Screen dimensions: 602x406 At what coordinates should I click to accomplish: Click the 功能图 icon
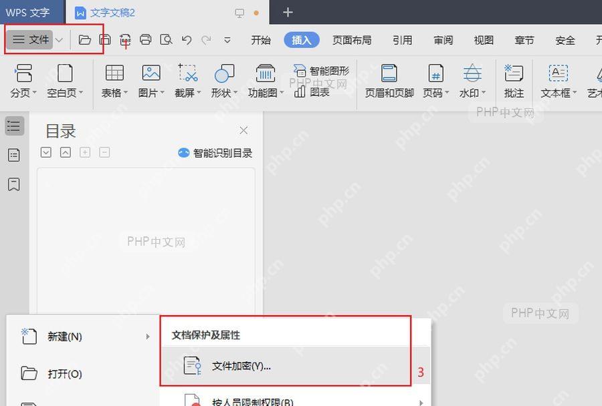click(x=266, y=73)
